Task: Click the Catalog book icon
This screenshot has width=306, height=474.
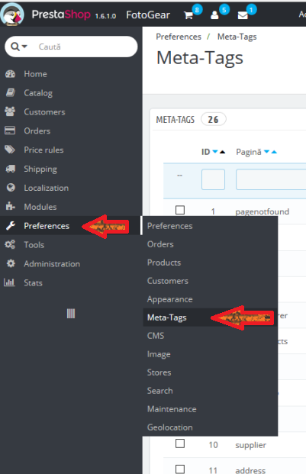Action: tap(10, 93)
